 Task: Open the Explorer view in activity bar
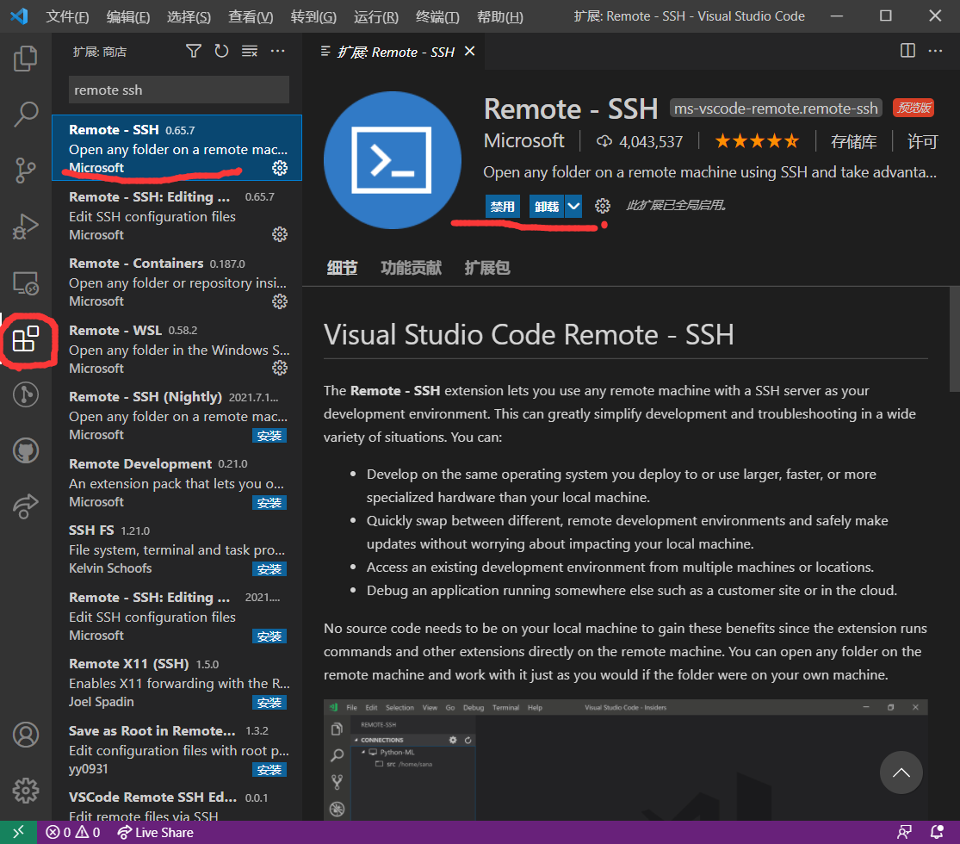tap(26, 59)
